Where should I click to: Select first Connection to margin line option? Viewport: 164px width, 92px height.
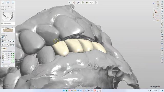pyautogui.click(x=3, y=49)
